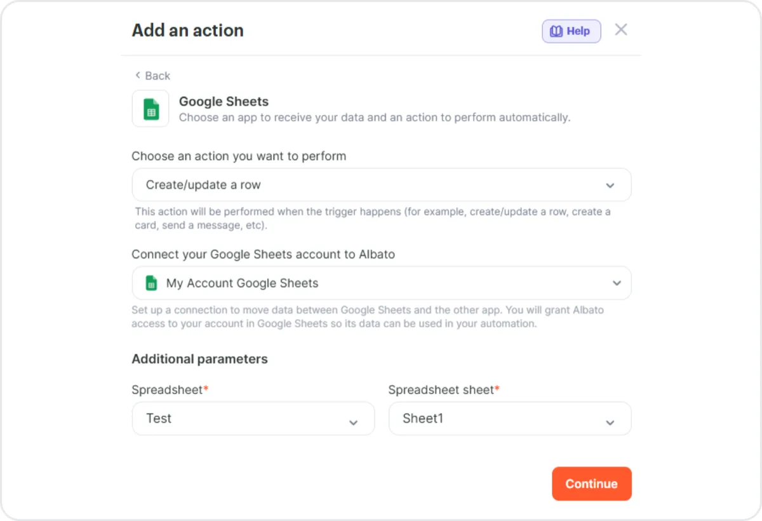The height and width of the screenshot is (521, 762).
Task: Click the 'Choose an action you want to perform' label
Action: pyautogui.click(x=239, y=156)
